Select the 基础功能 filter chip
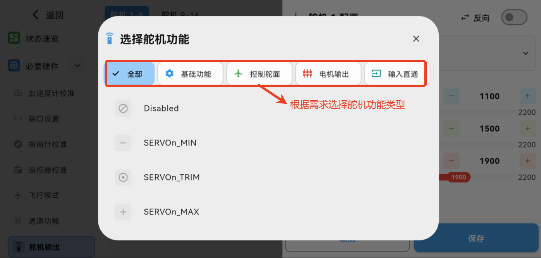The width and height of the screenshot is (541, 258). (190, 74)
